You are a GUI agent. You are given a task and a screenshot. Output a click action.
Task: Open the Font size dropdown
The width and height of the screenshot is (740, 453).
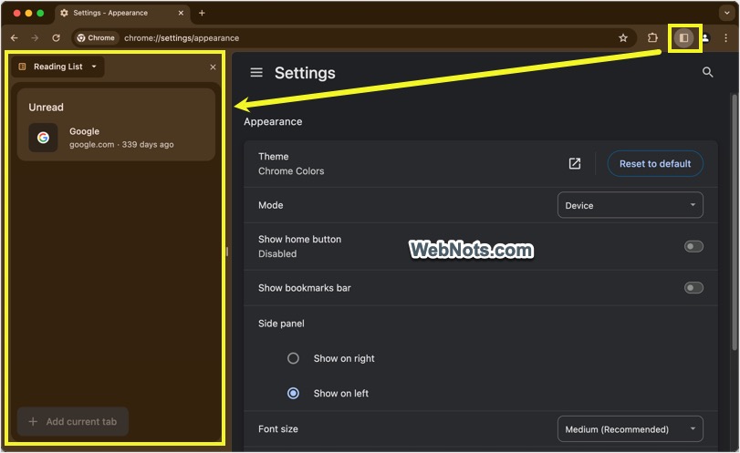click(x=630, y=429)
